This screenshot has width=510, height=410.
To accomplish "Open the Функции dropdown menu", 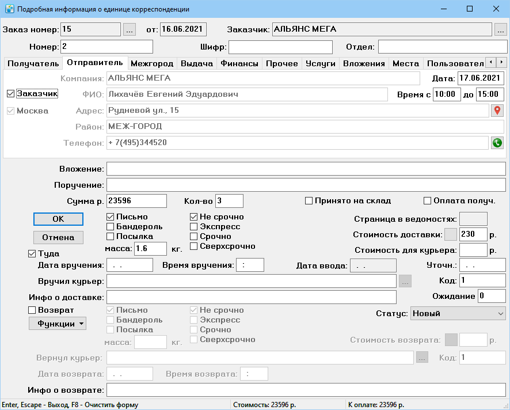I will [x=58, y=324].
